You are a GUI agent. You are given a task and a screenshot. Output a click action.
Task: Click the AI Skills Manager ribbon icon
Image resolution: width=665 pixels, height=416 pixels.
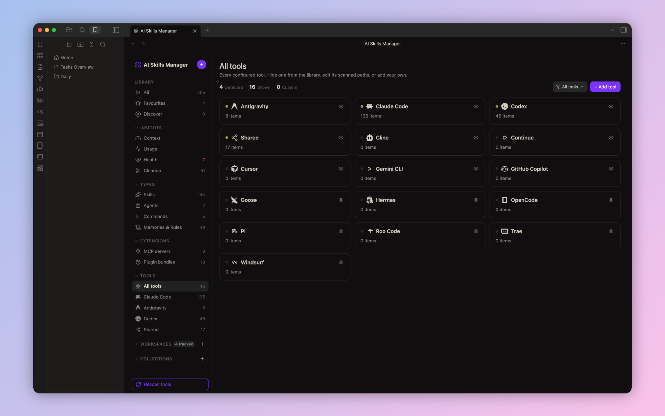[x=40, y=168]
